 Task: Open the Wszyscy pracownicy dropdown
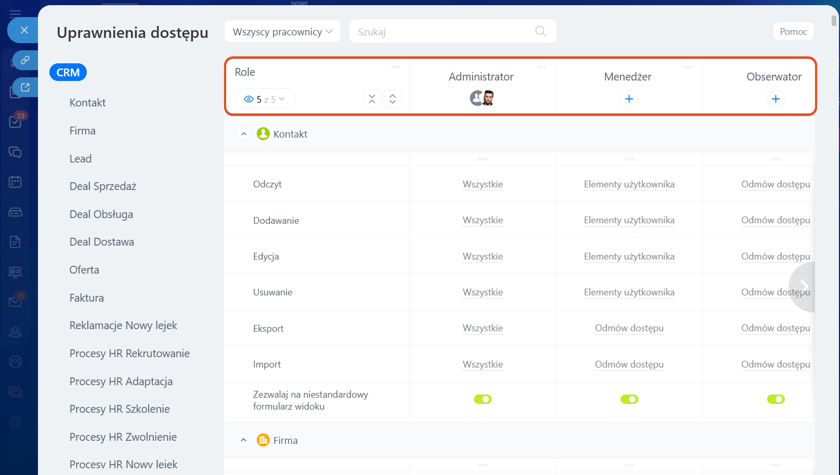coord(282,32)
